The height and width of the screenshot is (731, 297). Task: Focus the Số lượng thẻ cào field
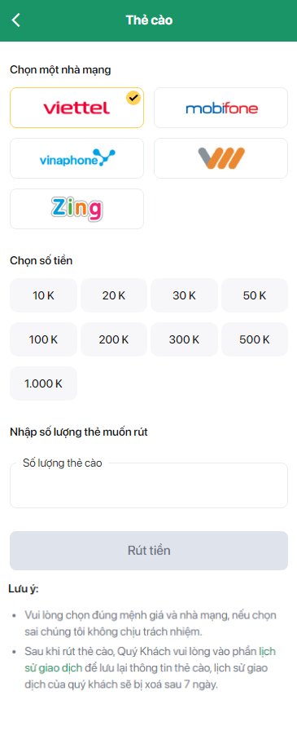point(149,485)
